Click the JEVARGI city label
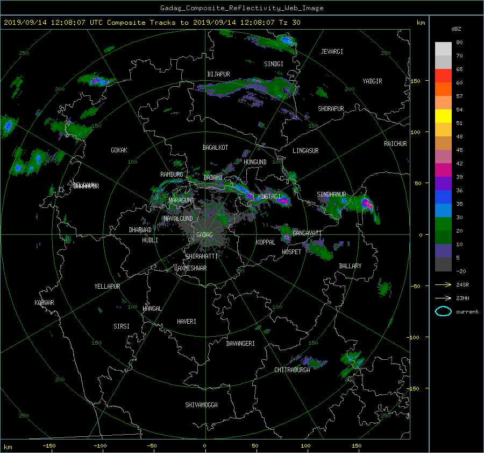 pyautogui.click(x=332, y=52)
